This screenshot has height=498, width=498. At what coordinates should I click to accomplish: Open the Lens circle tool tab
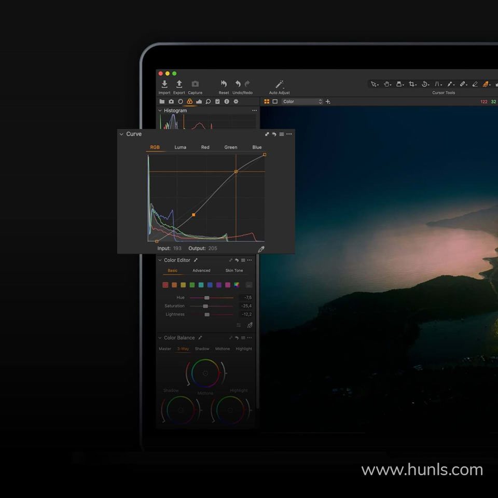tap(181, 102)
